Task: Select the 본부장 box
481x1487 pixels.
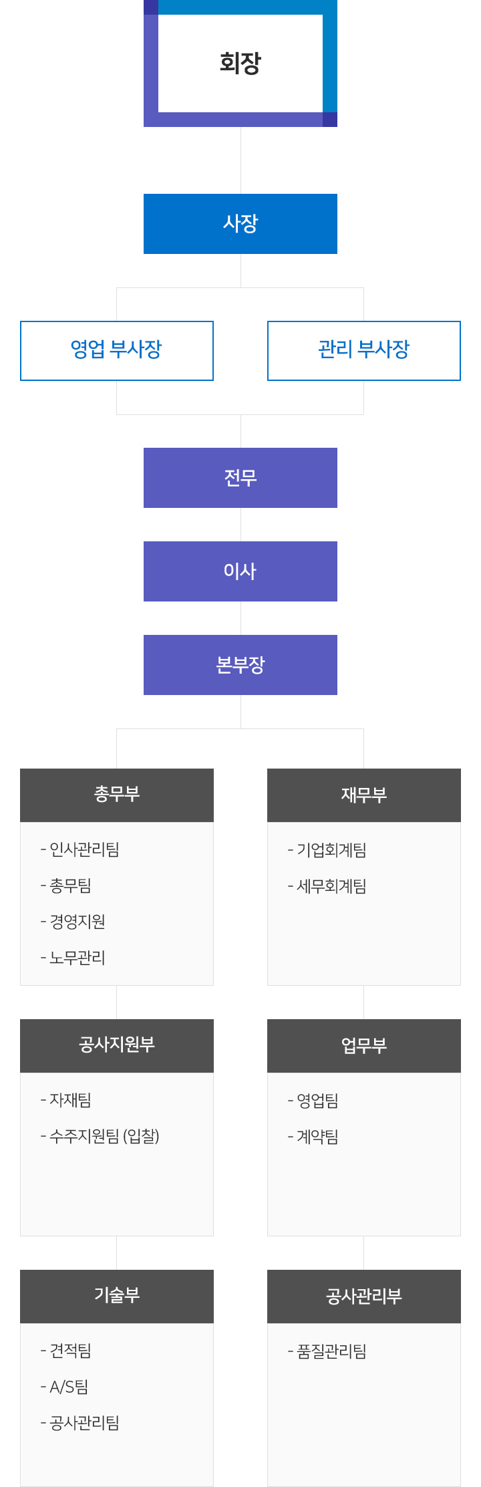Action: point(240,665)
